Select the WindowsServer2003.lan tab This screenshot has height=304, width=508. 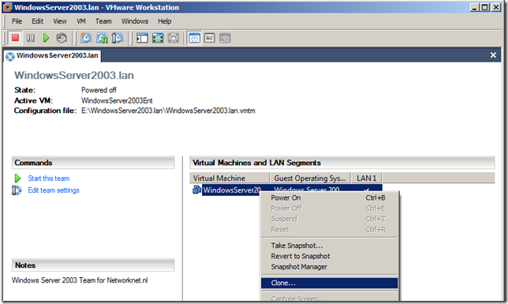click(x=53, y=55)
